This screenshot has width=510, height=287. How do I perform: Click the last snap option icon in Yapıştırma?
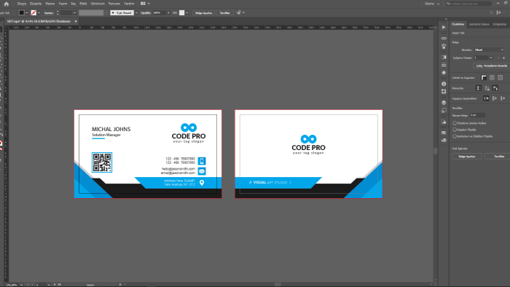pyautogui.click(x=503, y=98)
